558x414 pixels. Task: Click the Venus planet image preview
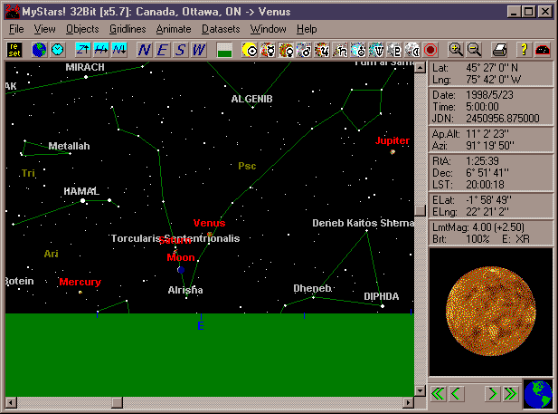tap(490, 313)
